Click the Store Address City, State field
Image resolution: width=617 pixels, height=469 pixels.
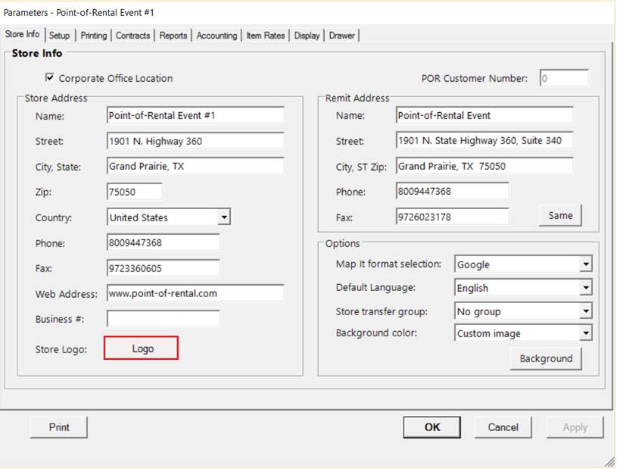point(195,166)
